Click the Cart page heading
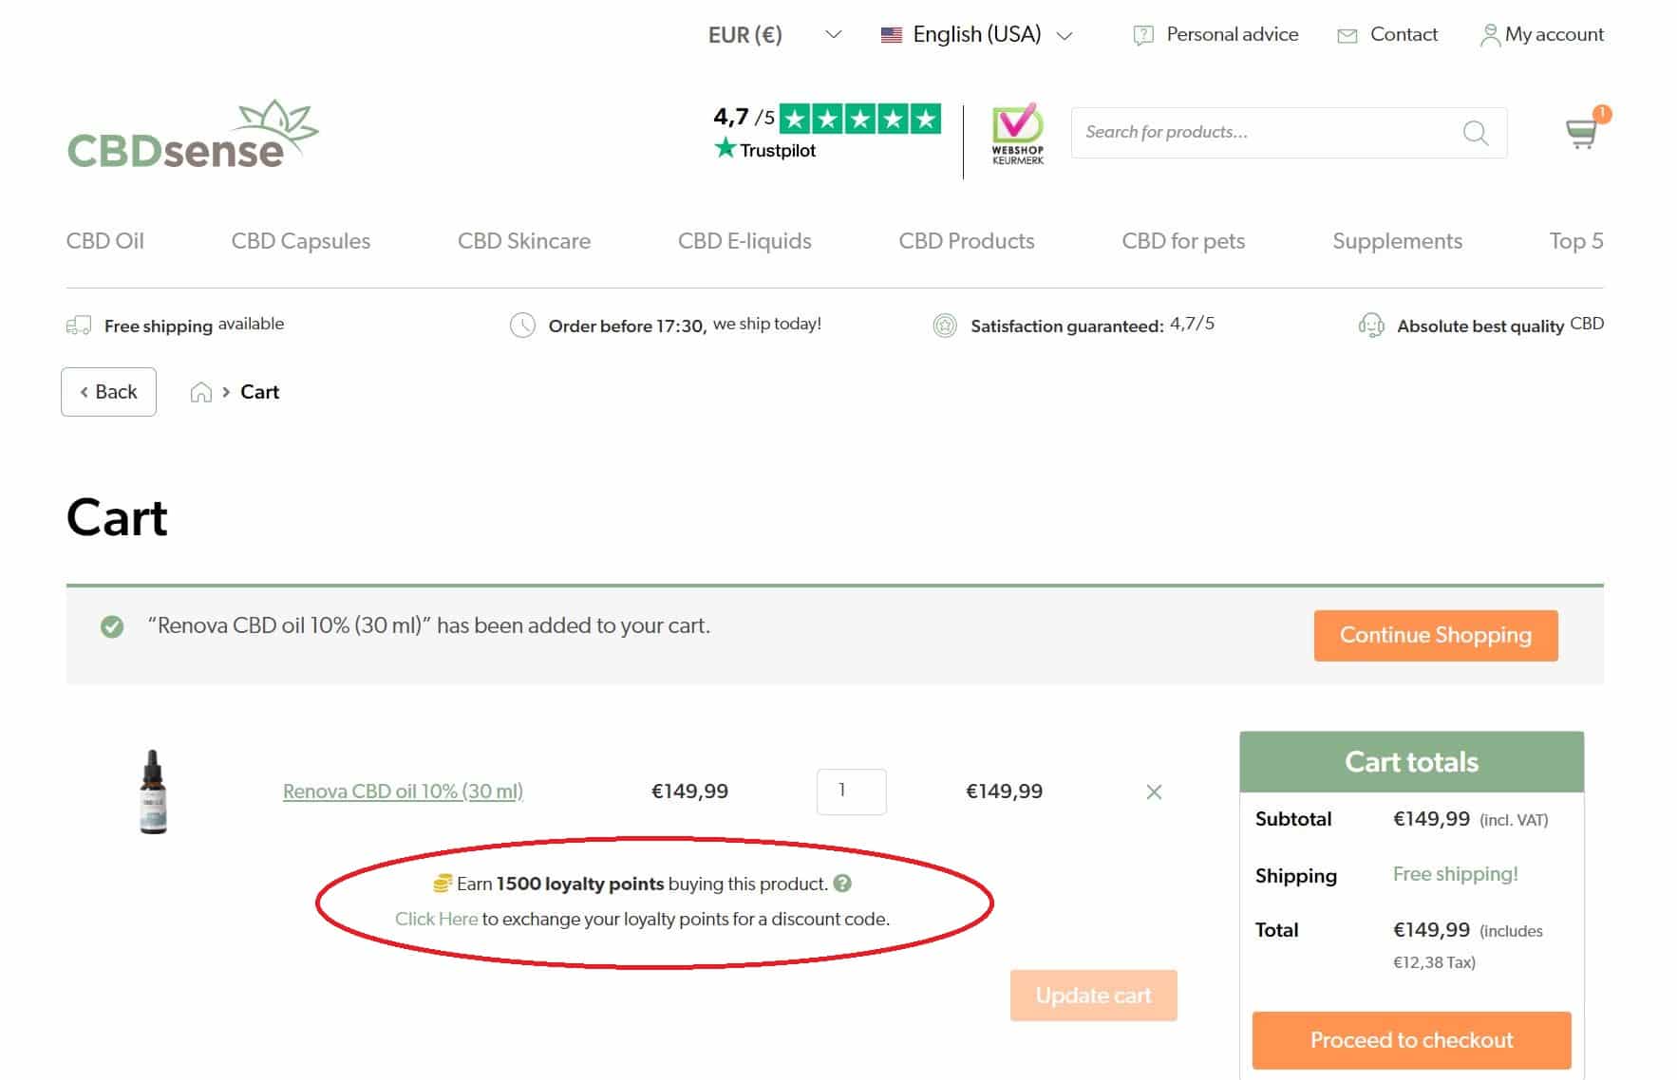 (x=117, y=518)
